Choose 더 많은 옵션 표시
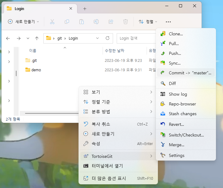The width and height of the screenshot is (223, 188). pos(118,178)
